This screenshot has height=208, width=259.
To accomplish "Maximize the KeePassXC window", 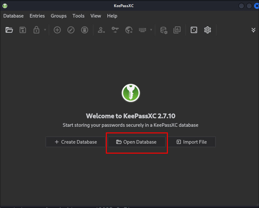I will 249,6.
